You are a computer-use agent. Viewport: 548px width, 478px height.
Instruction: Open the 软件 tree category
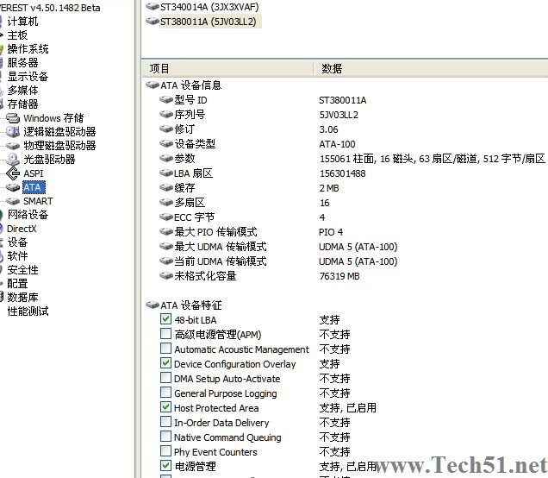[x=17, y=255]
